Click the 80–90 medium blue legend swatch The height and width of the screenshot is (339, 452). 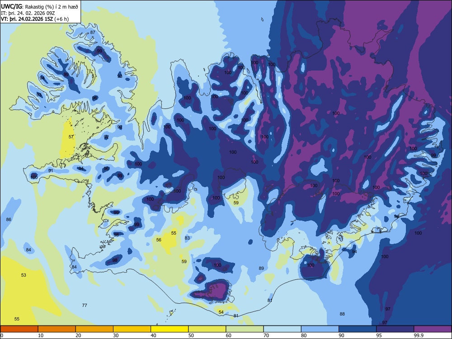320,329
